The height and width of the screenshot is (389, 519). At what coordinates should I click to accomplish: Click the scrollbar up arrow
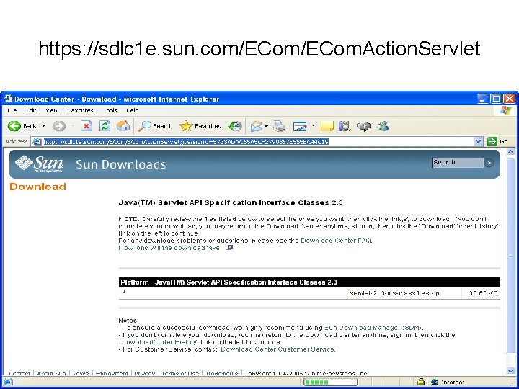coord(510,152)
